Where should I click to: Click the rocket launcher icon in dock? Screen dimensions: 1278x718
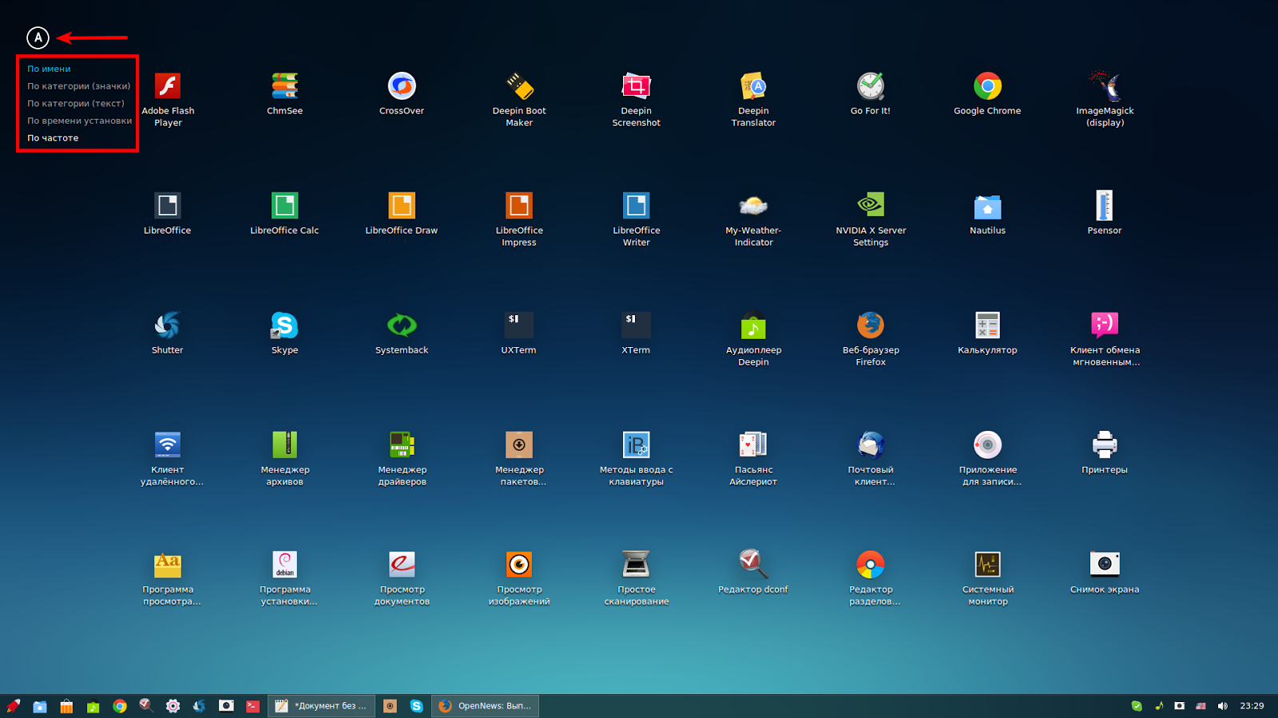14,706
